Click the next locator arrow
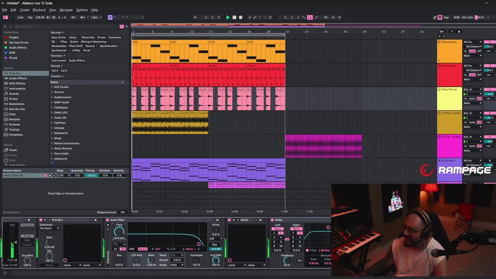 [444, 36]
